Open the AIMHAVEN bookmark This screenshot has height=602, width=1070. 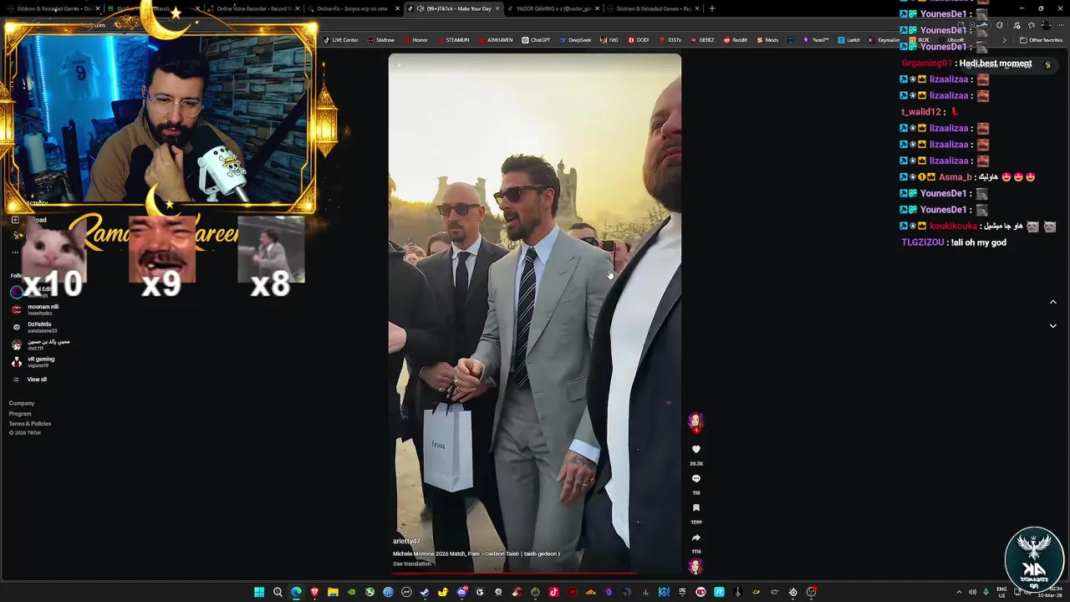click(x=495, y=40)
